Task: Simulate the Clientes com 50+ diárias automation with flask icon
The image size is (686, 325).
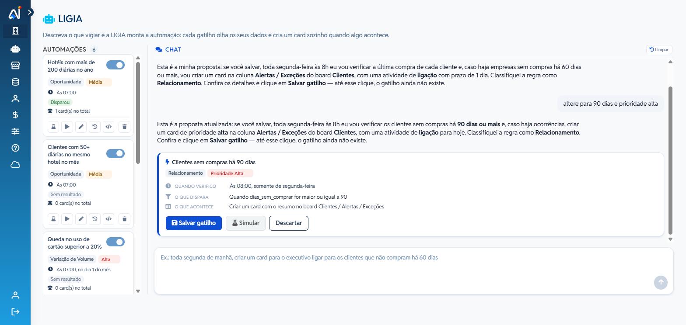Action: [x=53, y=219]
